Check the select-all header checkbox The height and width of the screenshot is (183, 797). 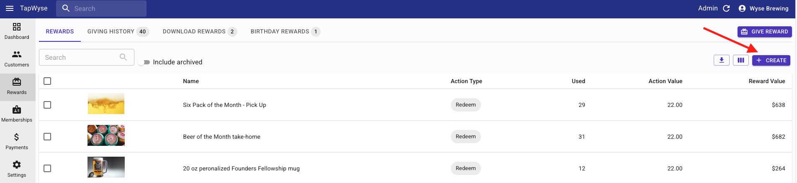pyautogui.click(x=47, y=81)
